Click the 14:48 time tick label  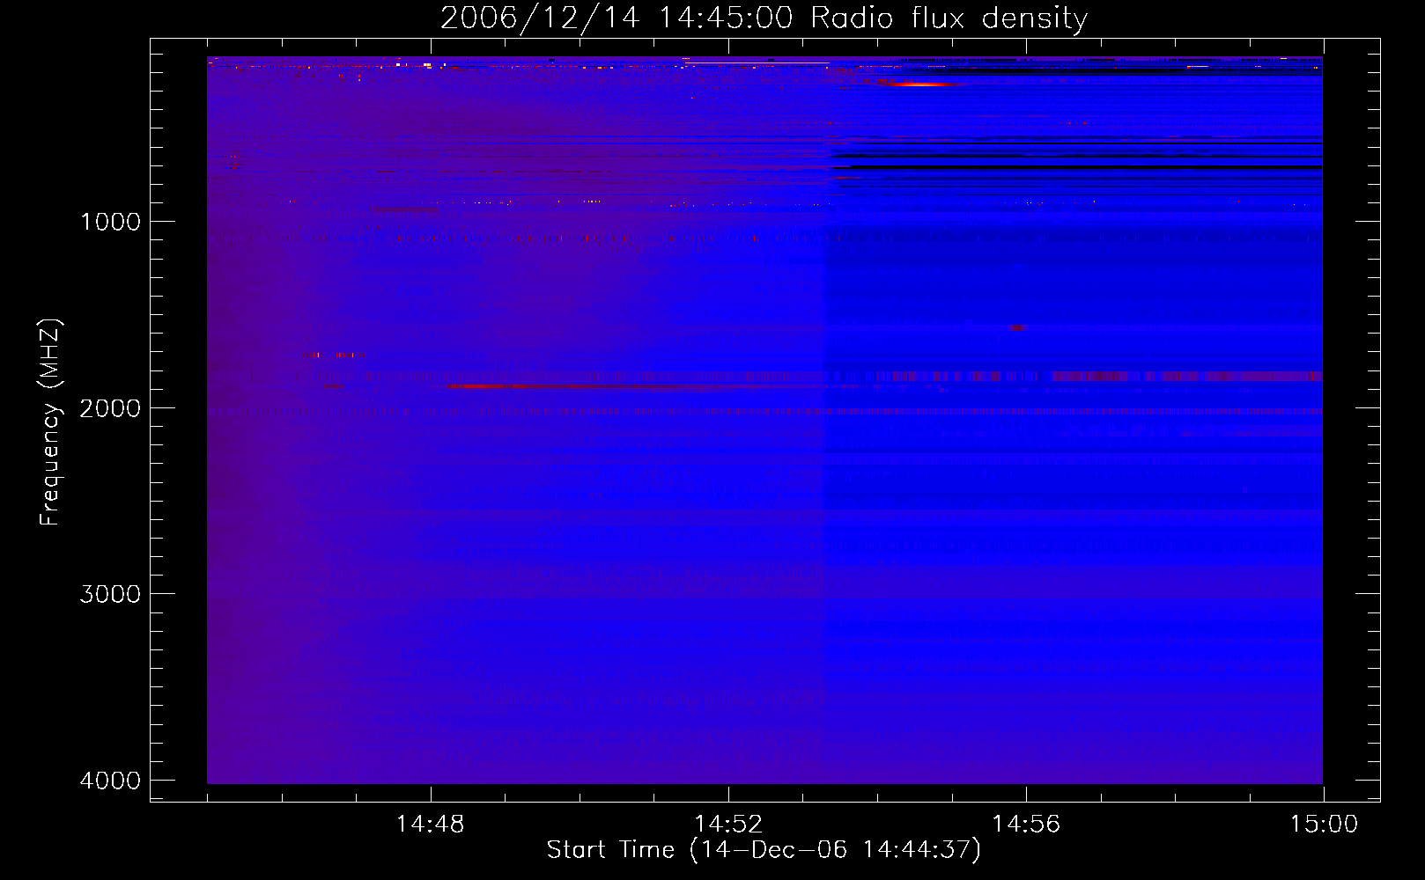(430, 825)
